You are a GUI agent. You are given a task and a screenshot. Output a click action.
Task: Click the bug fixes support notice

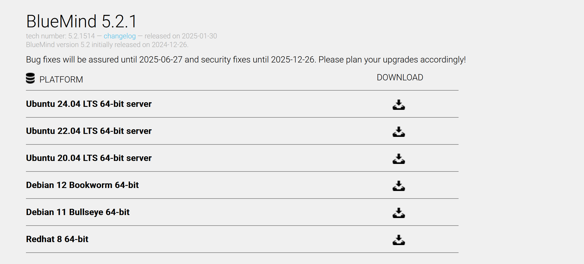click(x=246, y=60)
